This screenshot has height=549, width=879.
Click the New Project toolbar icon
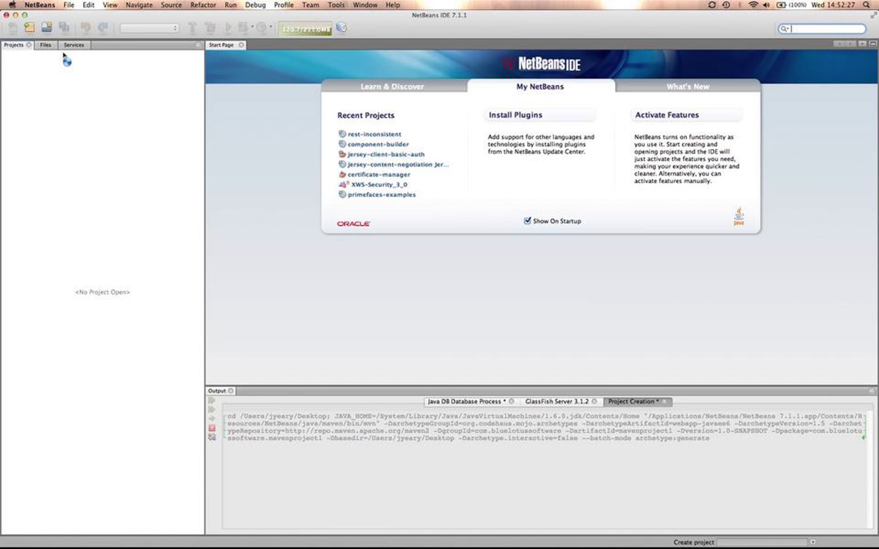click(x=30, y=27)
